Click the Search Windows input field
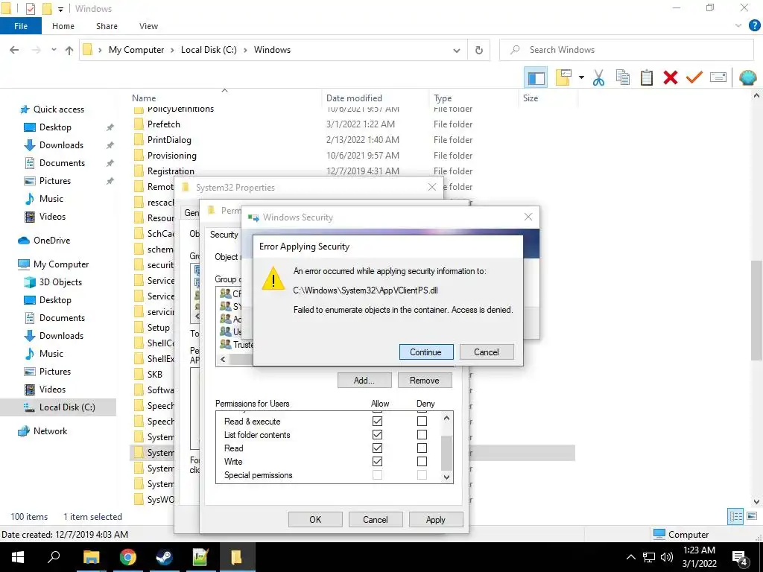The width and height of the screenshot is (763, 572). 626,50
